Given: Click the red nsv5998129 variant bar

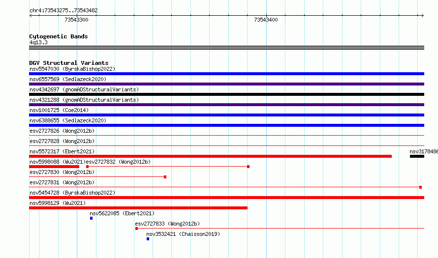Looking at the screenshot, I should coord(138,208).
